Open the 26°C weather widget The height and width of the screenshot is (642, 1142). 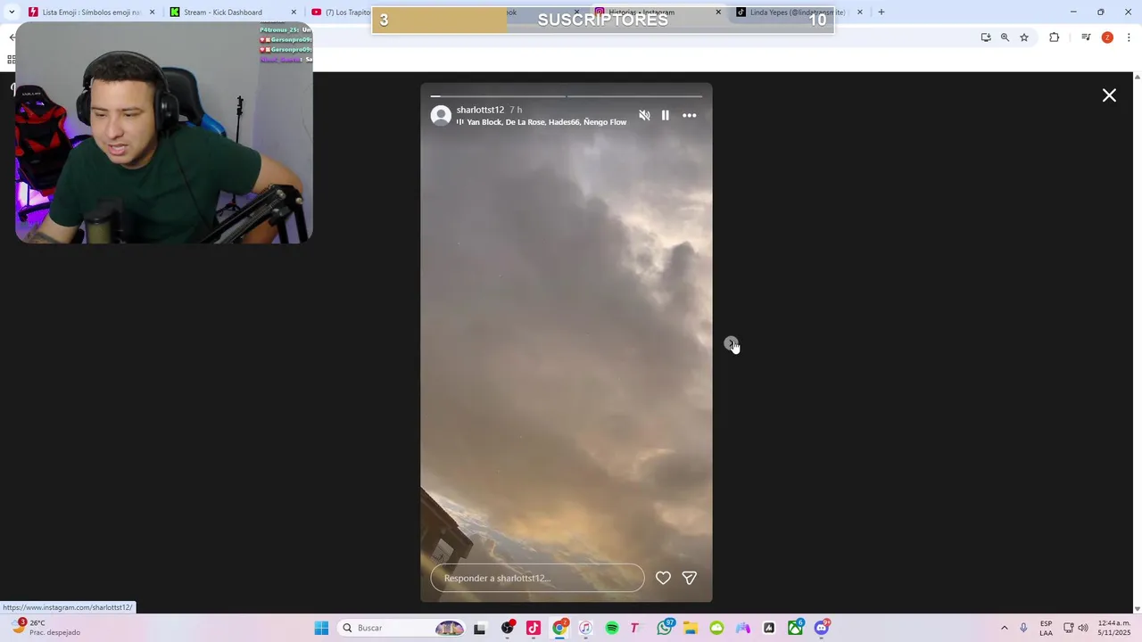click(46, 628)
